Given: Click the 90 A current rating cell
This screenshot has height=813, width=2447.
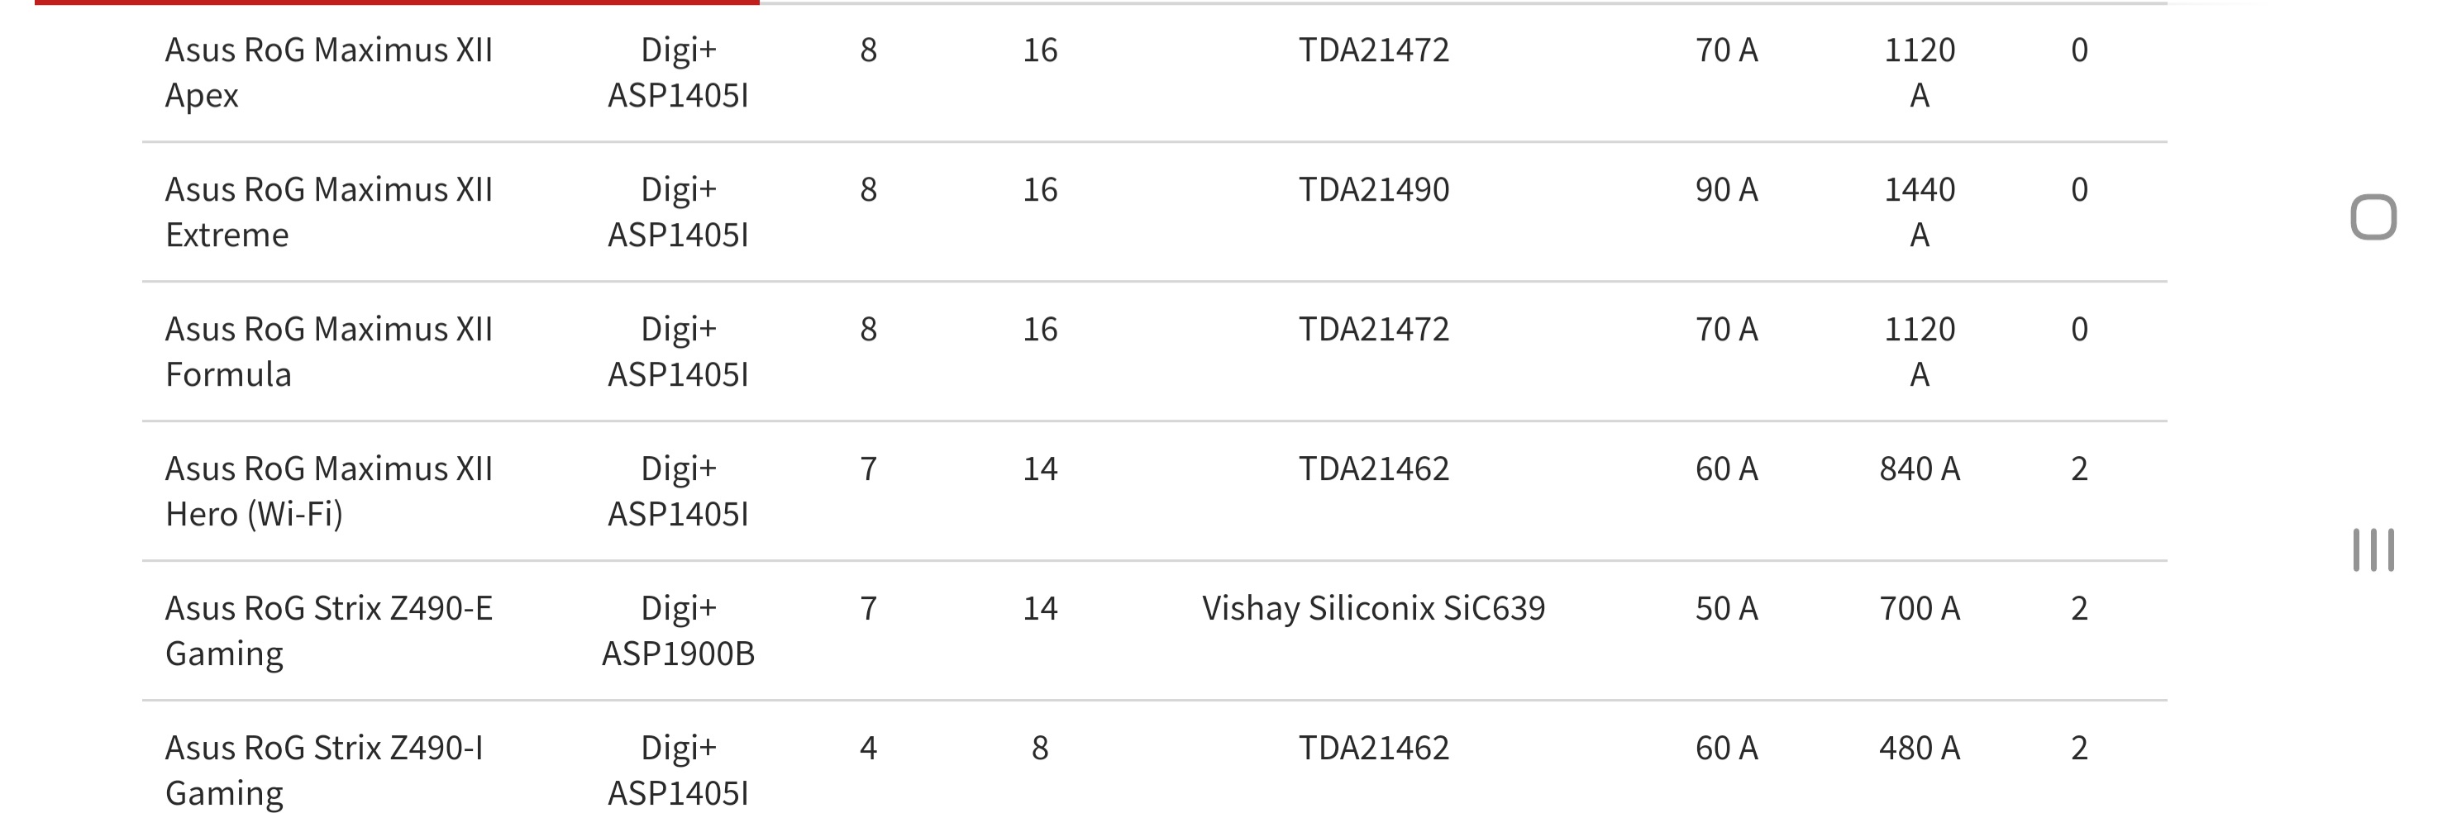Looking at the screenshot, I should pos(1727,189).
